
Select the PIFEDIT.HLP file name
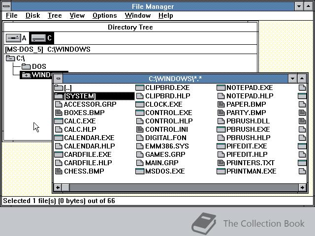(x=247, y=154)
